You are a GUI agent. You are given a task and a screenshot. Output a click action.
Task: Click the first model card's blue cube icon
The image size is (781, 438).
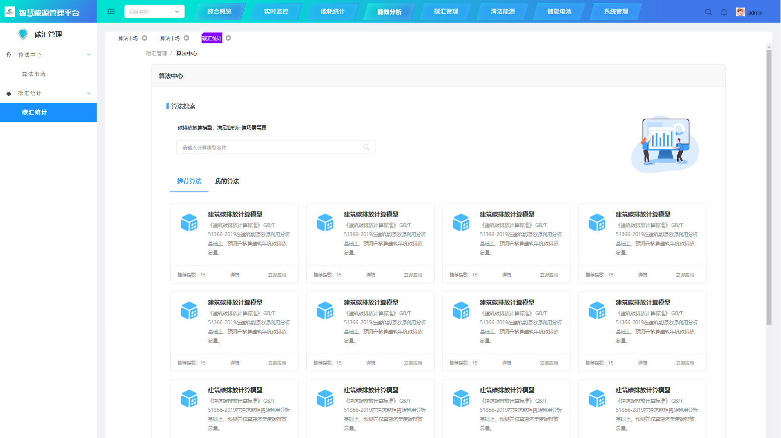coord(189,223)
